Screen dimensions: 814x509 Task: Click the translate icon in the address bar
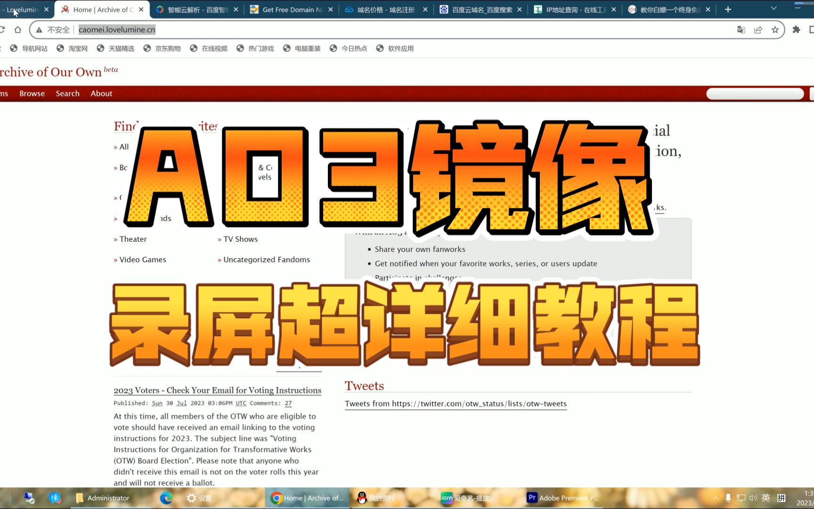click(x=741, y=30)
